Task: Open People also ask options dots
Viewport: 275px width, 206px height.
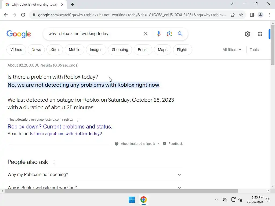Action: pyautogui.click(x=54, y=162)
